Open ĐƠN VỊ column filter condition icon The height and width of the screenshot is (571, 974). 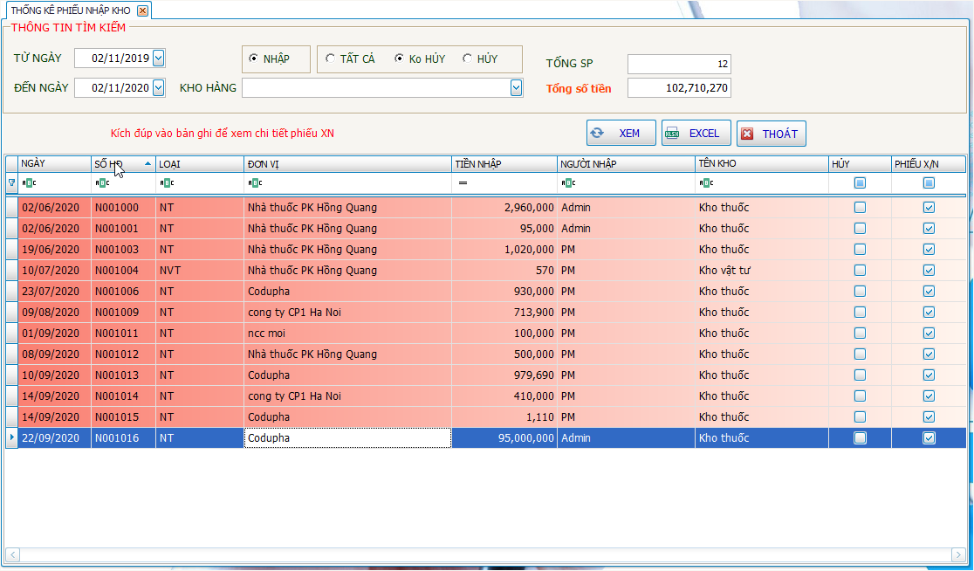[256, 182]
